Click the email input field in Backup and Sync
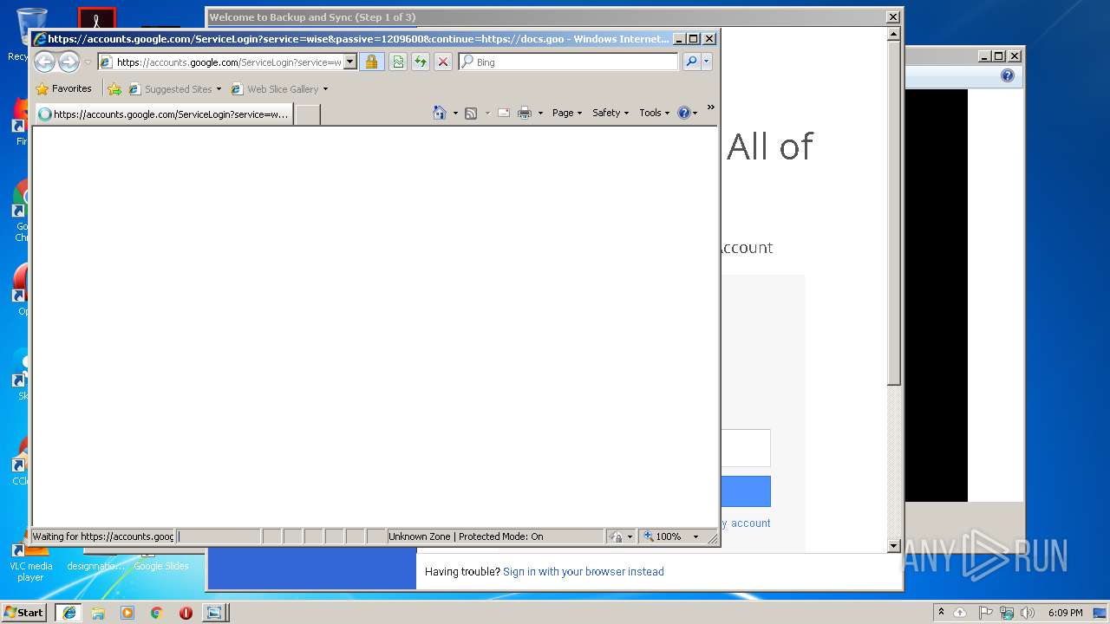 pos(745,448)
